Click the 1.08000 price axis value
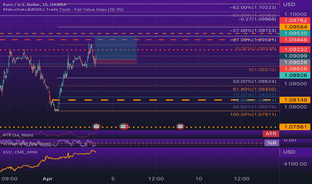The height and width of the screenshot is (184, 312). [295, 107]
